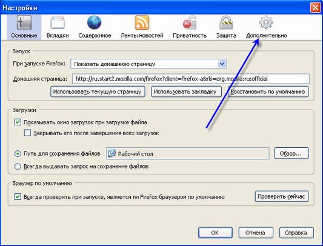Select Всегда выдавать запрос на сохранение radio
The image size is (323, 246).
point(18,166)
